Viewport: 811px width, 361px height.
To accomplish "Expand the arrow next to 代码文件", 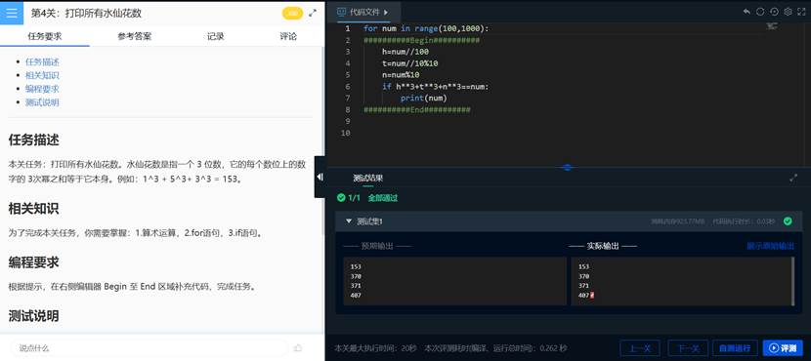I will [x=386, y=12].
